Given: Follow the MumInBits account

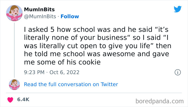Looking at the screenshot, I should [x=70, y=16].
